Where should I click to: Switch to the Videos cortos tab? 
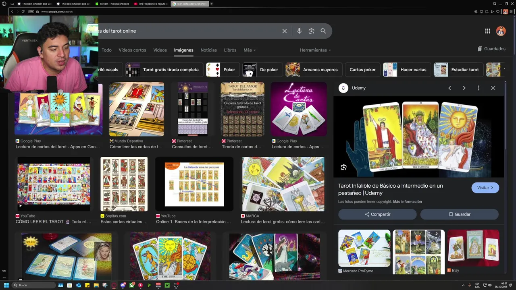click(x=132, y=50)
